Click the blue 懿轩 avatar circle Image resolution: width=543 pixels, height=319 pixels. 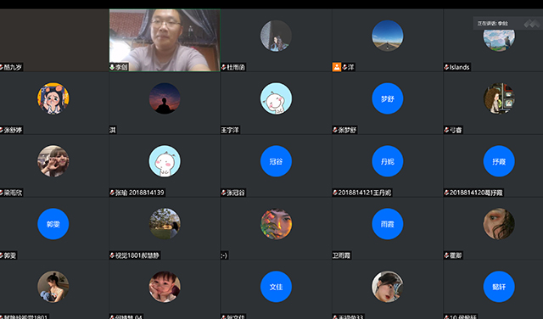click(x=499, y=287)
